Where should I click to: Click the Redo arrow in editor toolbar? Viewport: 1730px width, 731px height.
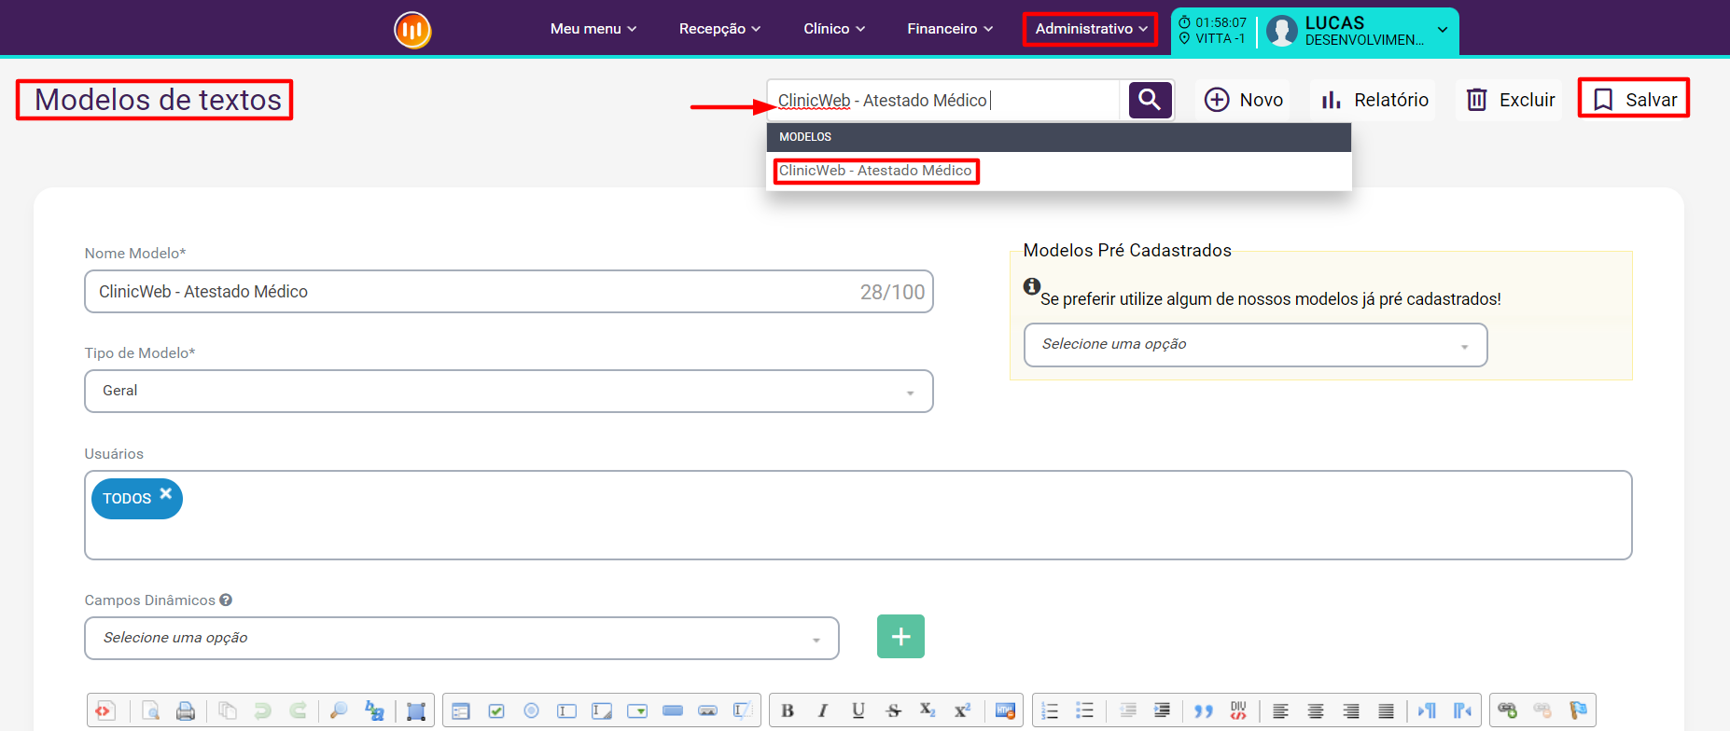coord(298,710)
